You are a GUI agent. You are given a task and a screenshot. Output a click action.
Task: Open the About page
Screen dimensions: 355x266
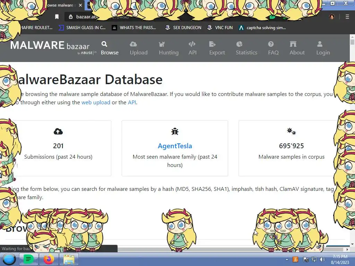point(297,48)
